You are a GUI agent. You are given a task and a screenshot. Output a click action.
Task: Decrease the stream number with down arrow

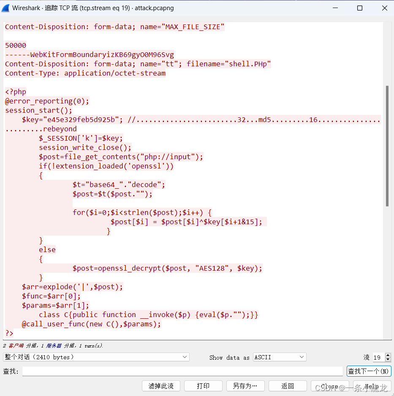point(388,359)
